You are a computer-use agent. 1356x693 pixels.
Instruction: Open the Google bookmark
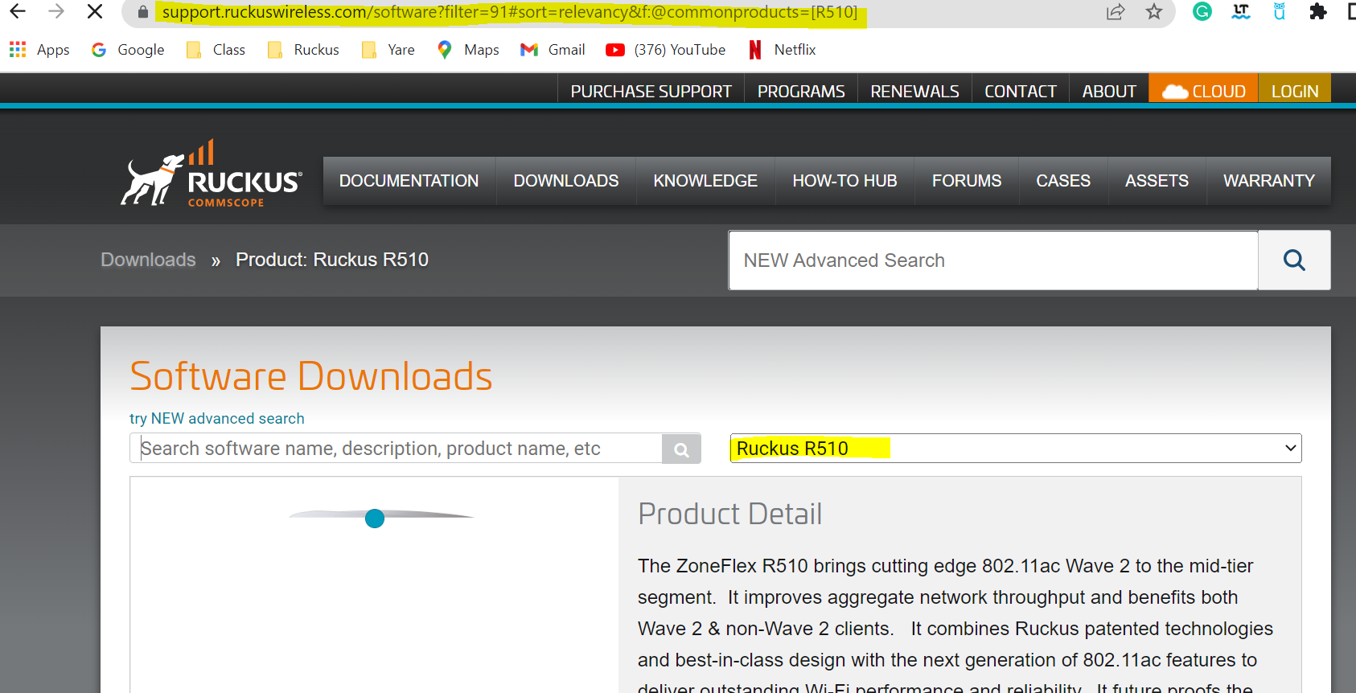(128, 50)
